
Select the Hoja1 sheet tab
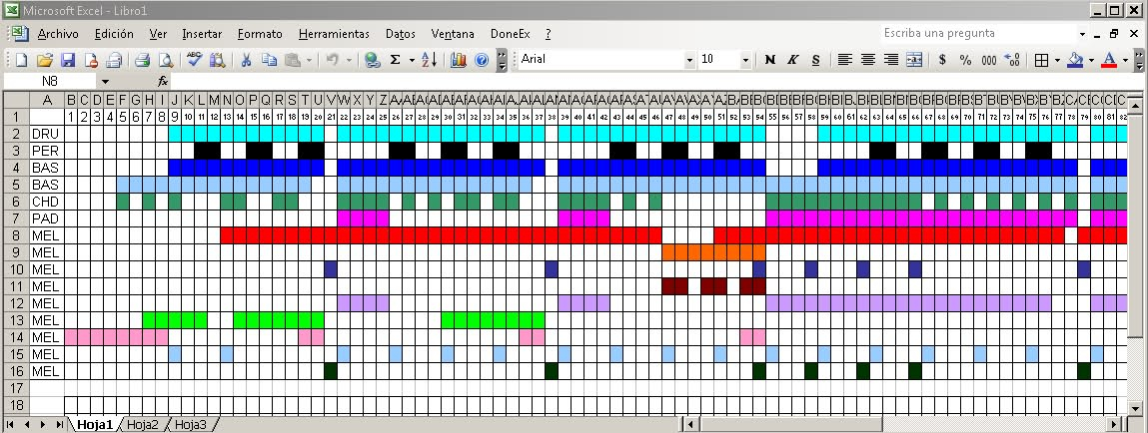pyautogui.click(x=95, y=425)
